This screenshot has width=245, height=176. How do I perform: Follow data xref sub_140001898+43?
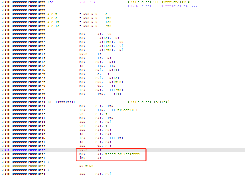coord(171,6)
